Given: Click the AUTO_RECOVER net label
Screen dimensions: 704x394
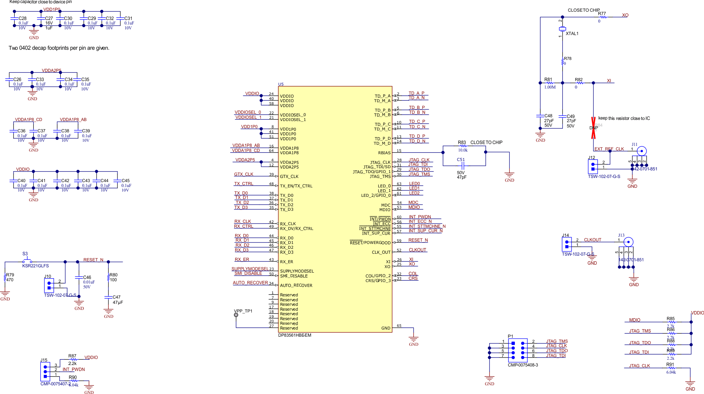Looking at the screenshot, I should (x=250, y=283).
